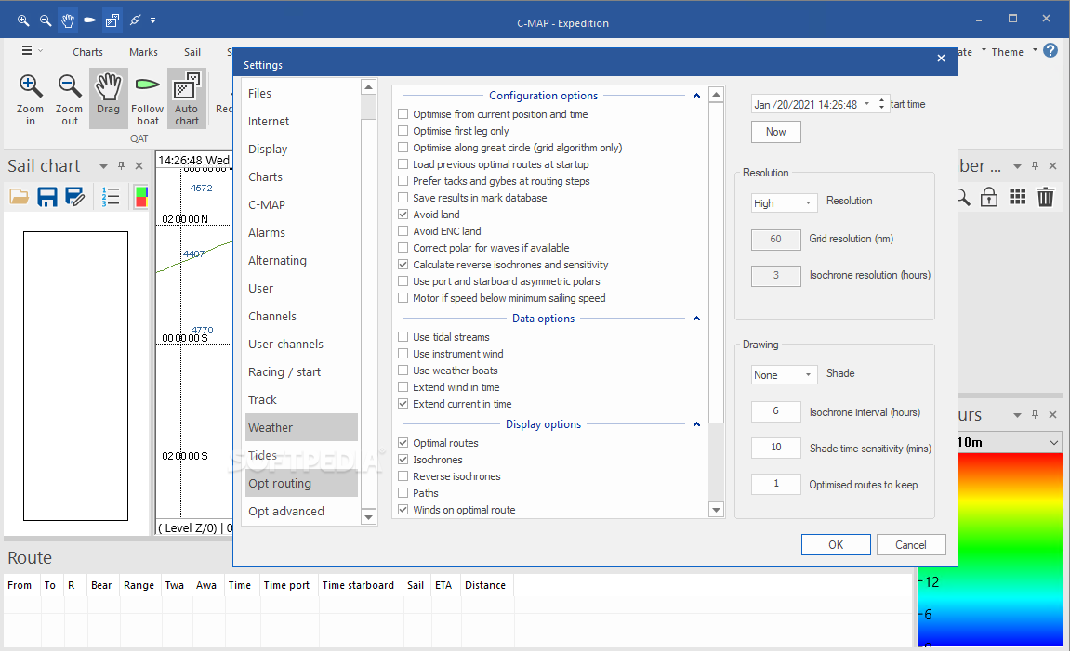
Task: Check Reverse isochrones display option
Action: point(403,476)
